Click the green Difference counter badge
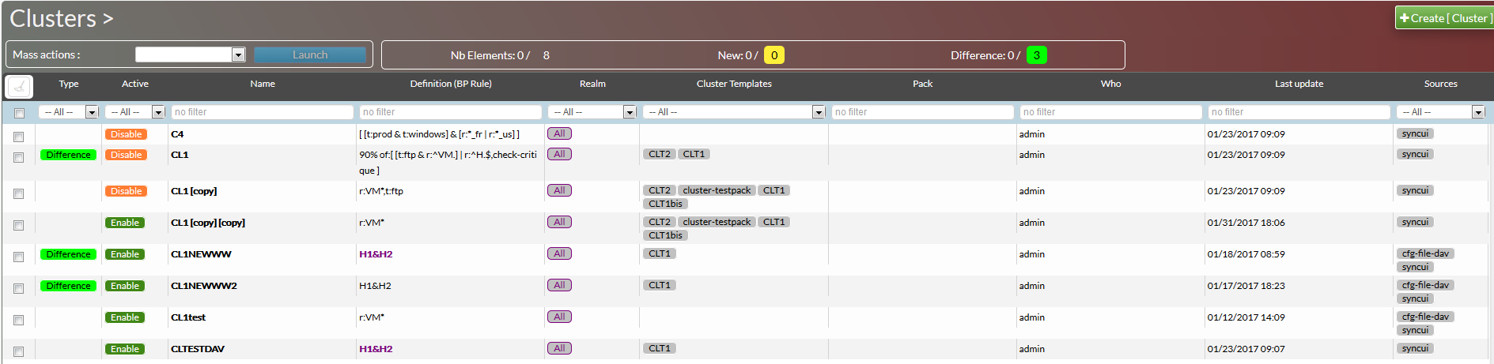Image resolution: width=1494 pixels, height=364 pixels. point(1036,55)
